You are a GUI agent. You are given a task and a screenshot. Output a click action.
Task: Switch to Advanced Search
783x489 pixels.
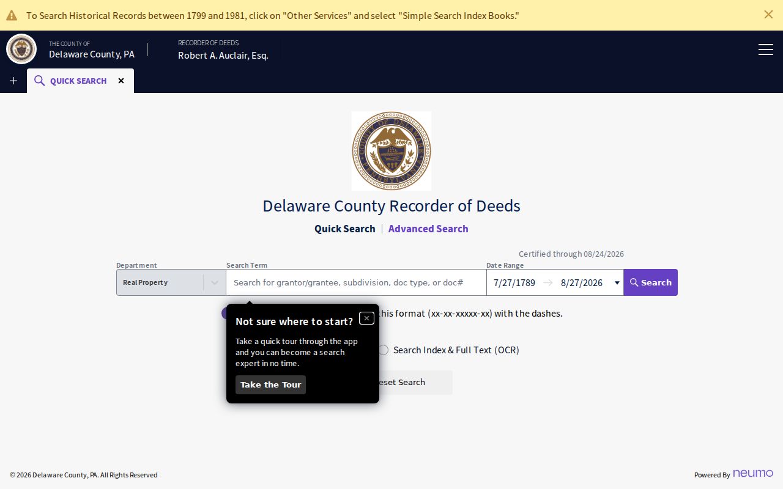point(428,229)
